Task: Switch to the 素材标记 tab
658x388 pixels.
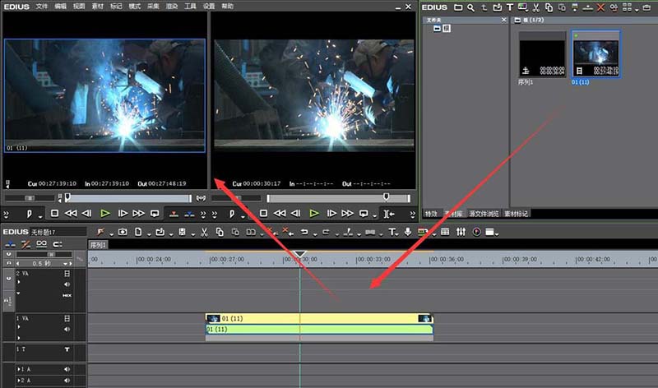Action: click(516, 214)
